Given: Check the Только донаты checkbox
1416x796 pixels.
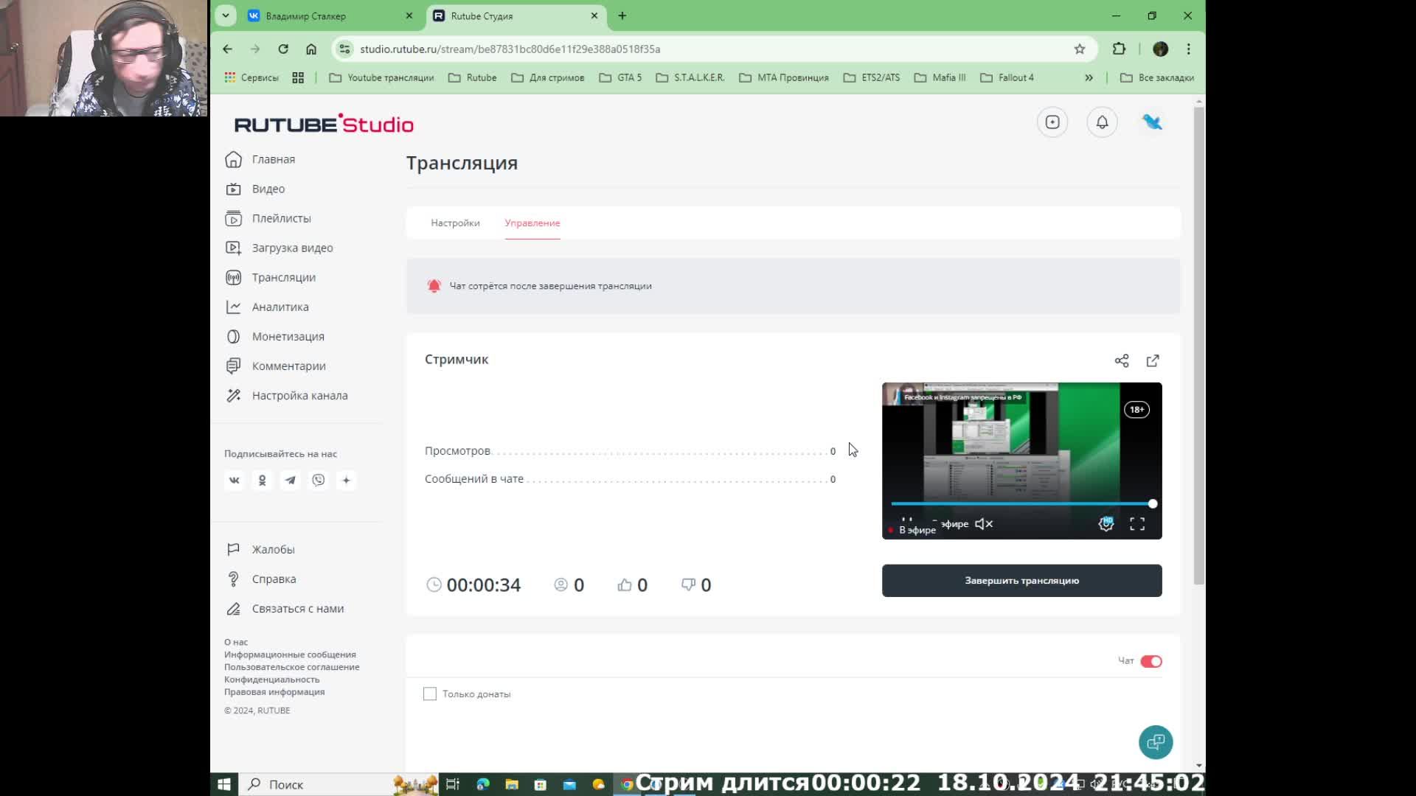Looking at the screenshot, I should [430, 694].
